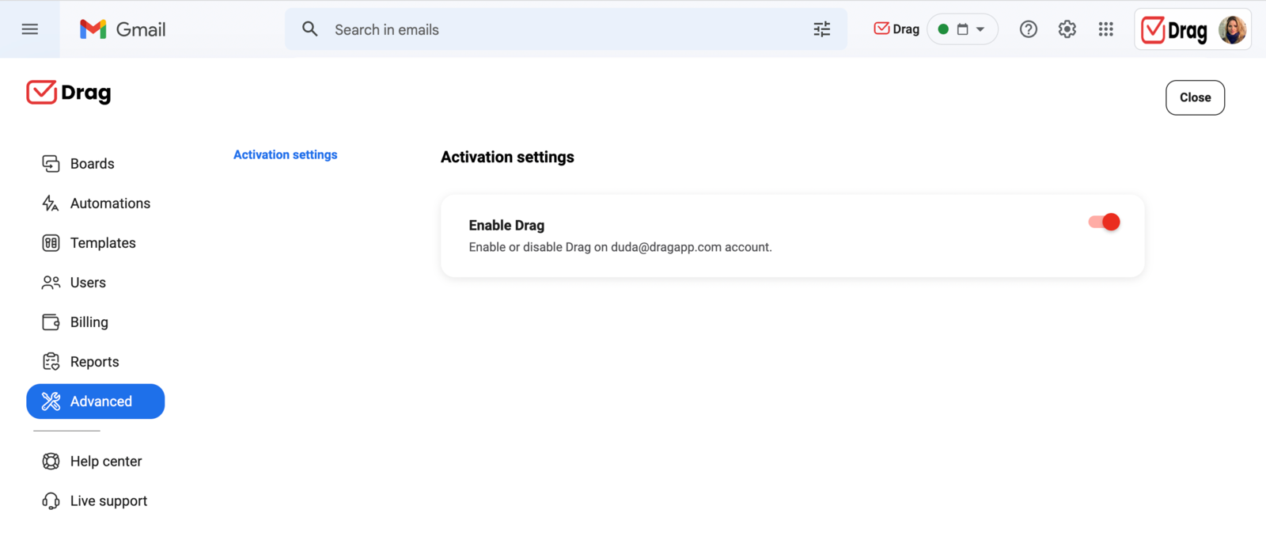Click the account profile avatar
Image resolution: width=1266 pixels, height=544 pixels.
point(1232,30)
